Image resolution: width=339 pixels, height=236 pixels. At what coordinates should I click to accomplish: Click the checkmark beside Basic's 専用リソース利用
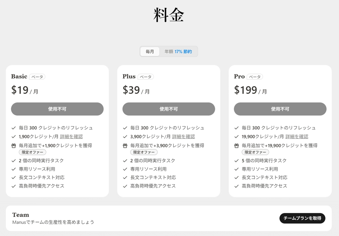pos(14,169)
